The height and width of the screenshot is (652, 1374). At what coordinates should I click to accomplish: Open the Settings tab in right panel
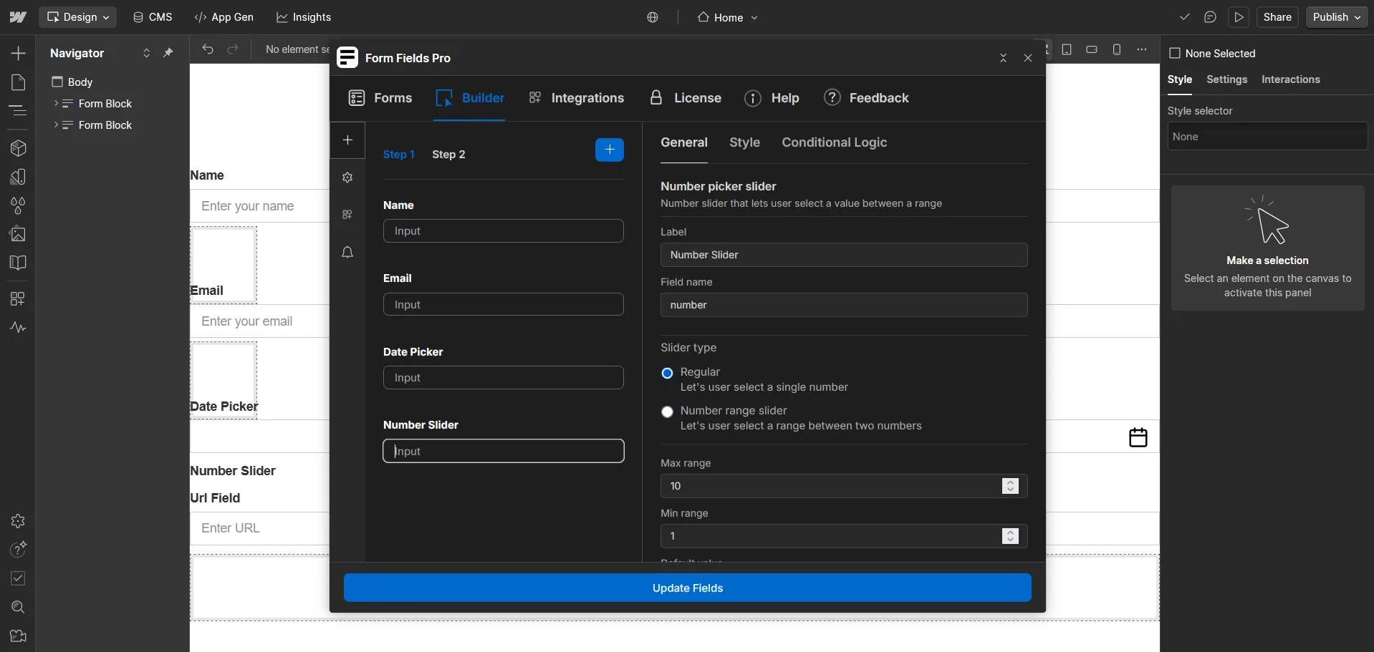tap(1226, 79)
